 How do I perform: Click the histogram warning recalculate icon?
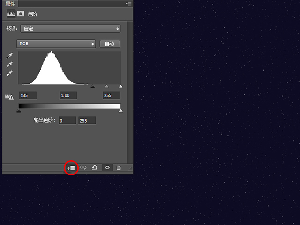(9, 96)
